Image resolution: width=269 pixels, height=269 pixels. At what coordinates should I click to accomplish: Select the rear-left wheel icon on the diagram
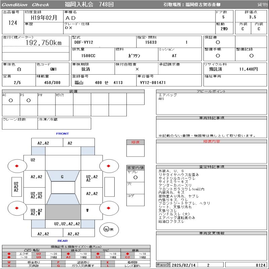coord(16,208)
